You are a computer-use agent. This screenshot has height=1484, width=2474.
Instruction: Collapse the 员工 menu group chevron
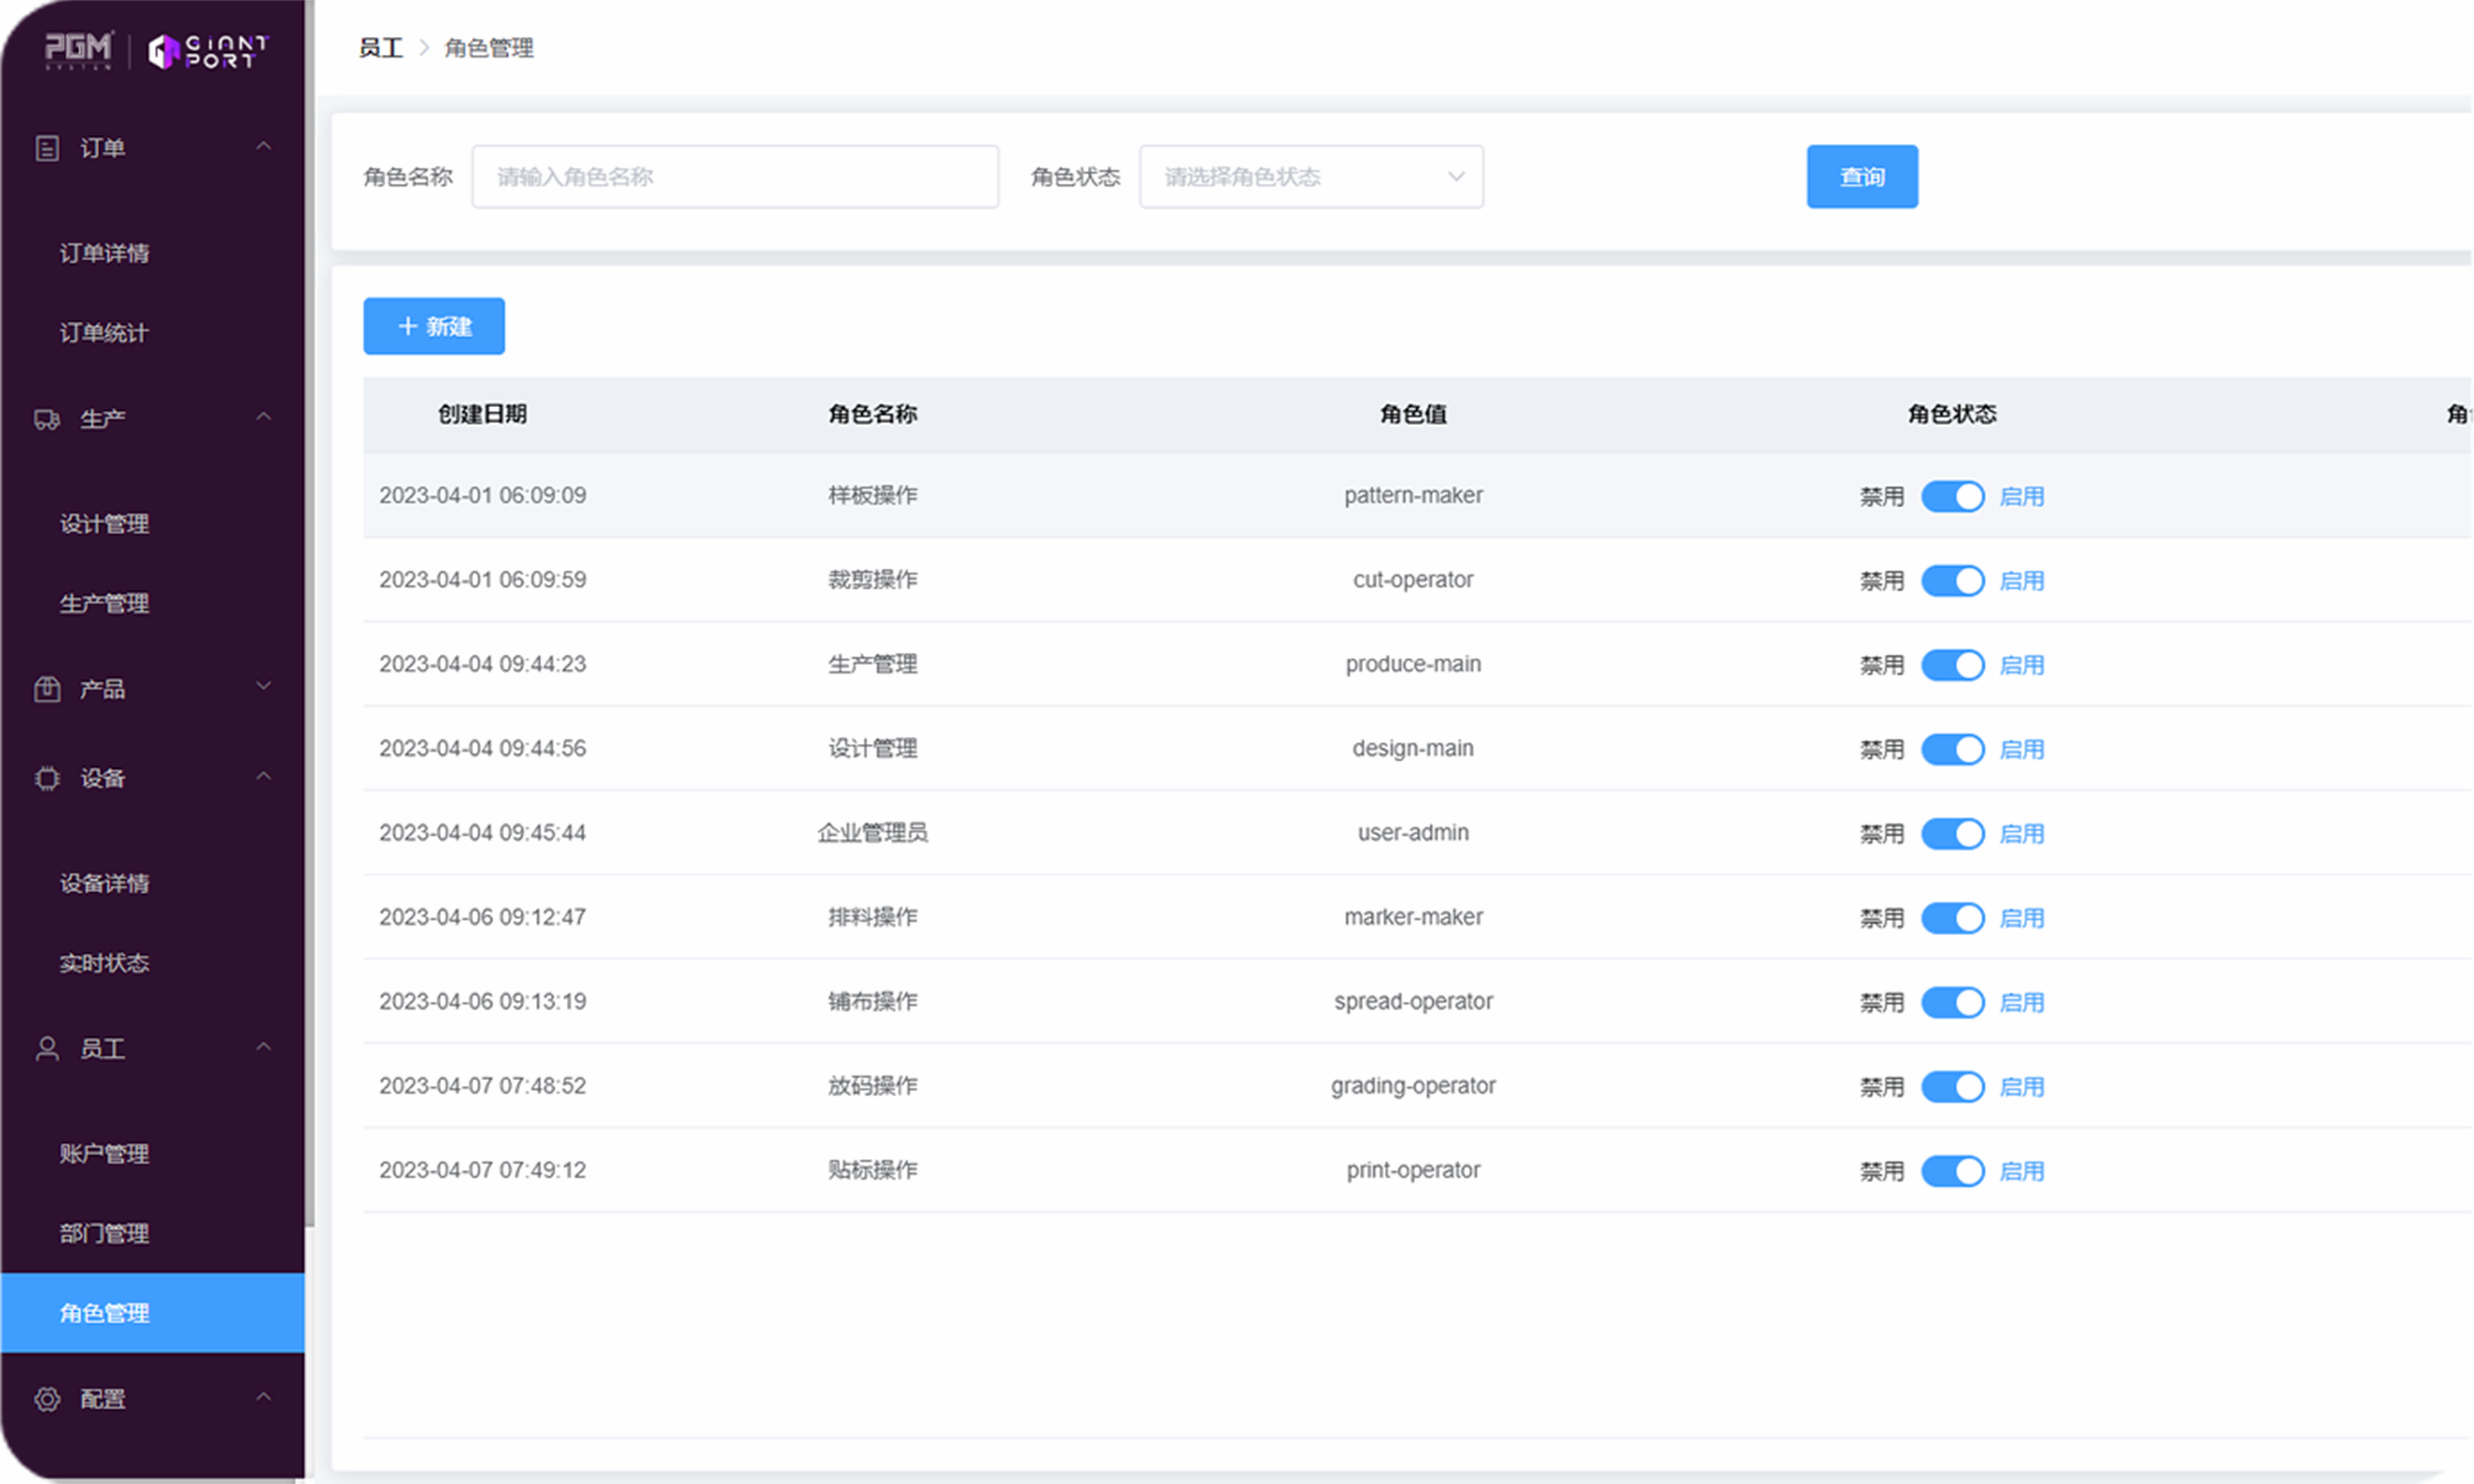pos(264,1047)
